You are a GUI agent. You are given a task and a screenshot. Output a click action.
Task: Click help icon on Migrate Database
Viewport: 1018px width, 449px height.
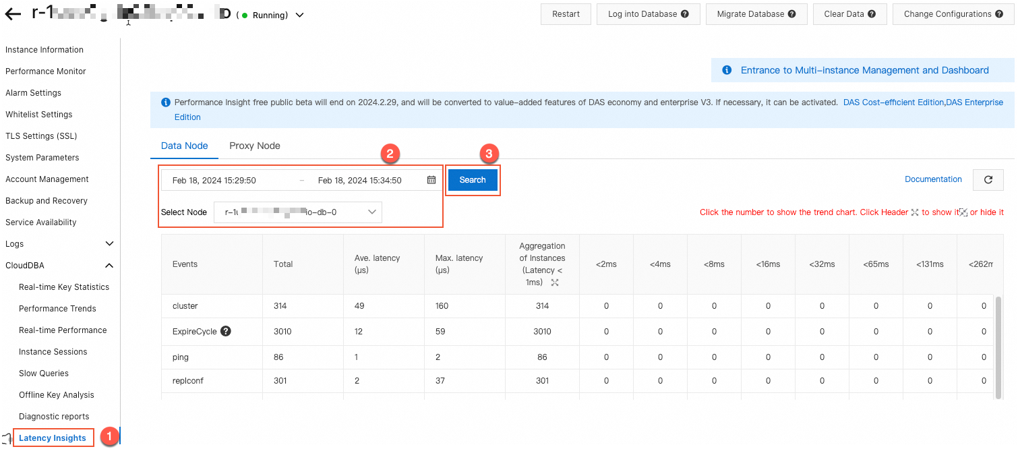click(x=792, y=14)
